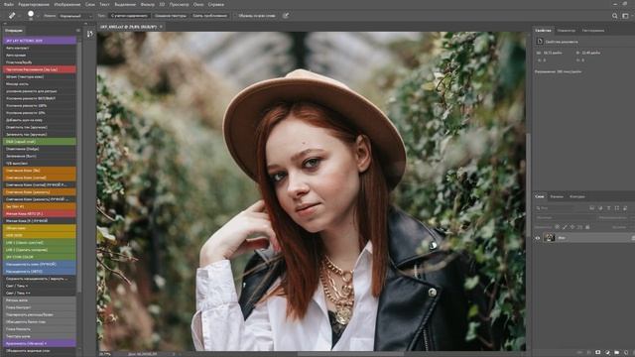Image resolution: width=635 pixels, height=357 pixels.
Task: Switch to the Каналы tab
Action: pyautogui.click(x=557, y=196)
